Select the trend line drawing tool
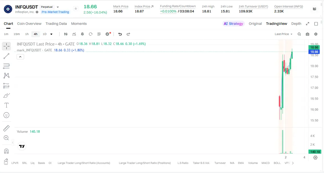Image resolution: width=324 pixels, height=173 pixels. pyautogui.click(x=6, y=56)
